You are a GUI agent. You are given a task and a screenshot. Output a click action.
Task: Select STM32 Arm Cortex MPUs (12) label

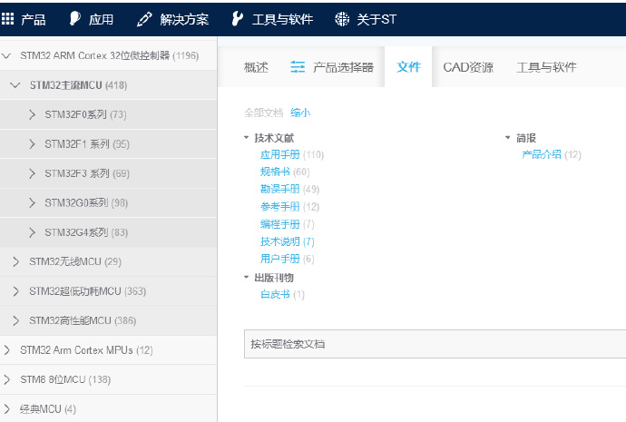(86, 350)
